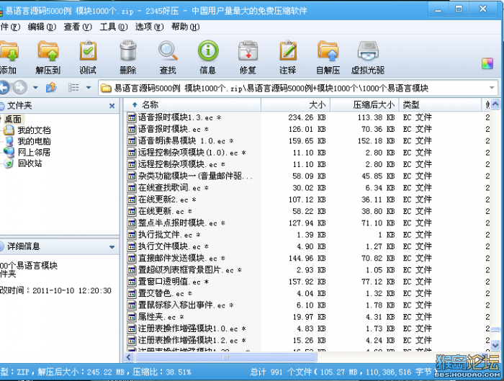Click the Back navigation arrow
Image resolution: width=504 pixels, height=381 pixels.
[4, 87]
